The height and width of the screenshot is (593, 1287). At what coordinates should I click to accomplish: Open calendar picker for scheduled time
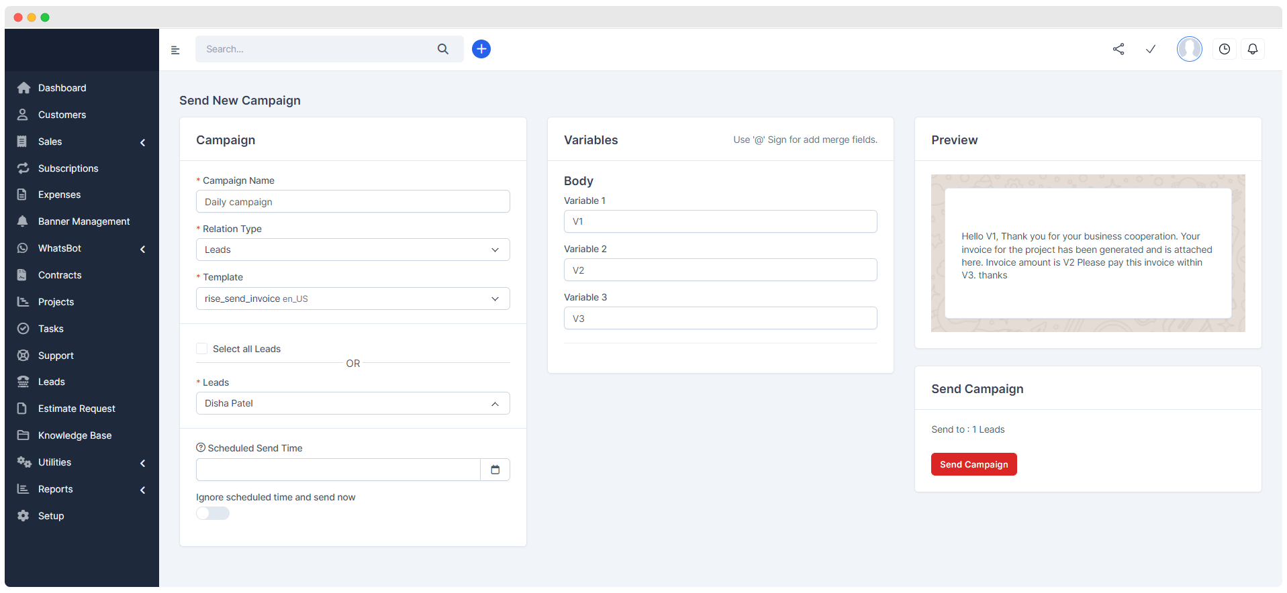tap(495, 470)
